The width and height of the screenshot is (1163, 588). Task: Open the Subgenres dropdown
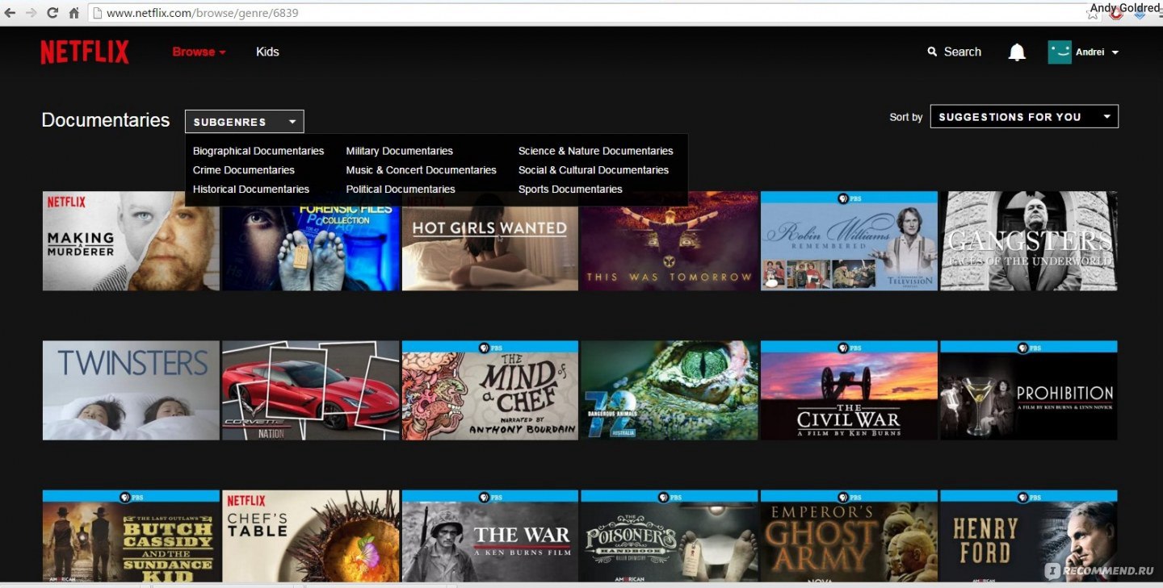click(245, 122)
